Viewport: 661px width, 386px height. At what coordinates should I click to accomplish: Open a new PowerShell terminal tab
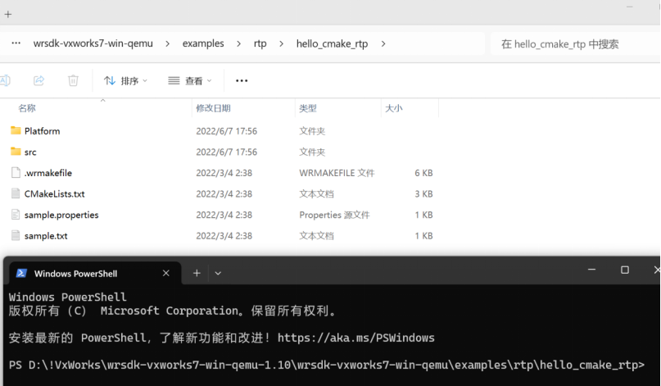click(x=197, y=274)
